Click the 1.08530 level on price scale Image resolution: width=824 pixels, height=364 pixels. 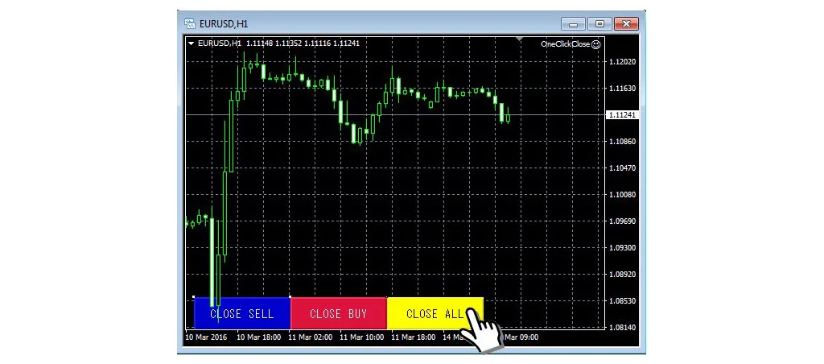pyautogui.click(x=623, y=301)
